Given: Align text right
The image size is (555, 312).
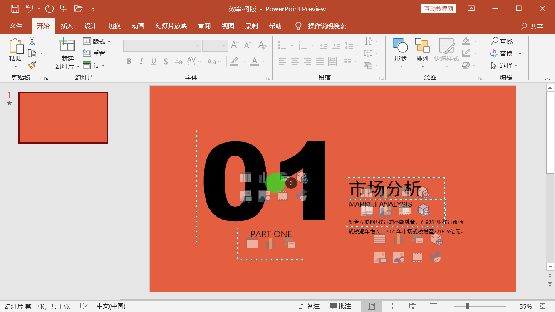Looking at the screenshot, I should click(x=307, y=62).
